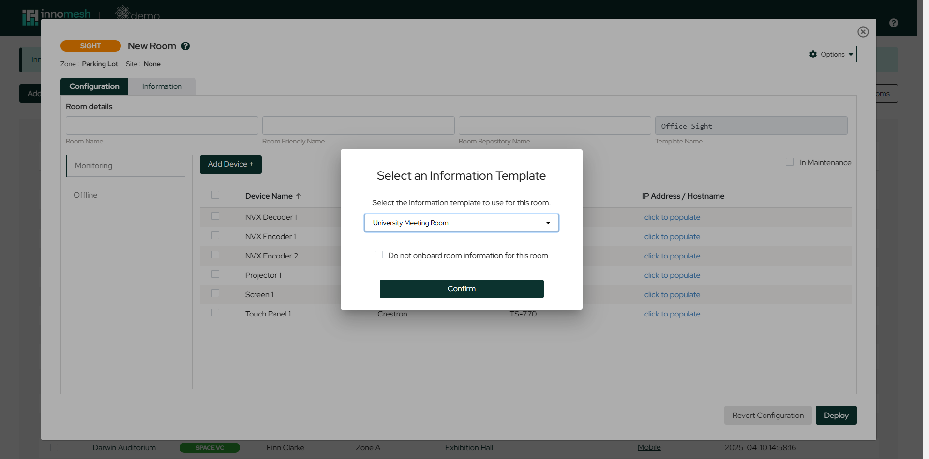Populate IP address for NVX Decoder 1
The height and width of the screenshot is (459, 929).
(x=672, y=217)
